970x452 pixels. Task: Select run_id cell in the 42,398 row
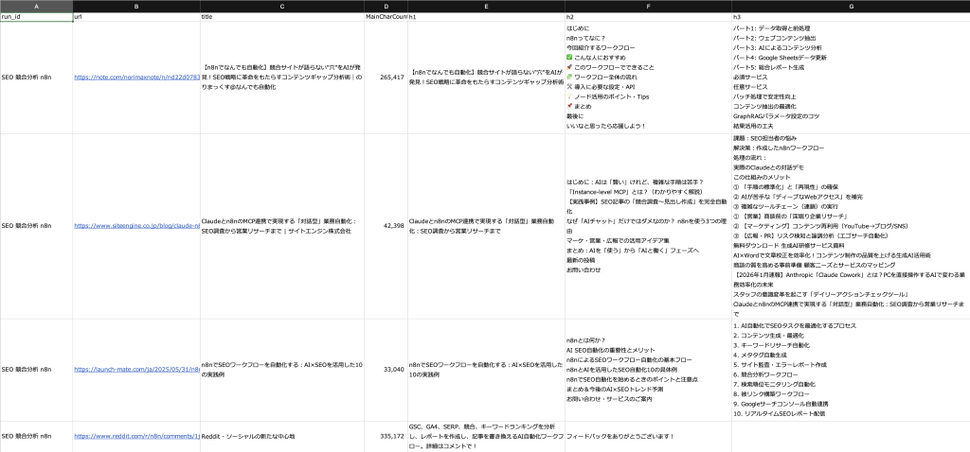point(37,226)
